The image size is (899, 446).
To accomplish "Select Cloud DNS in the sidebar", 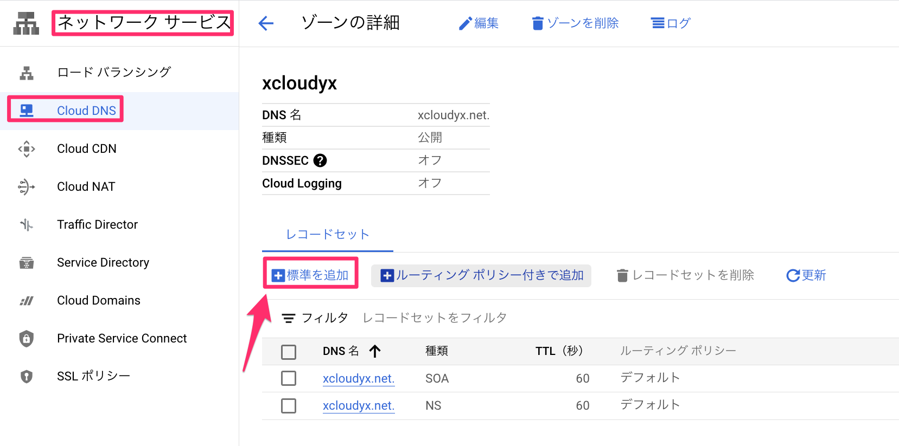I will (x=86, y=110).
